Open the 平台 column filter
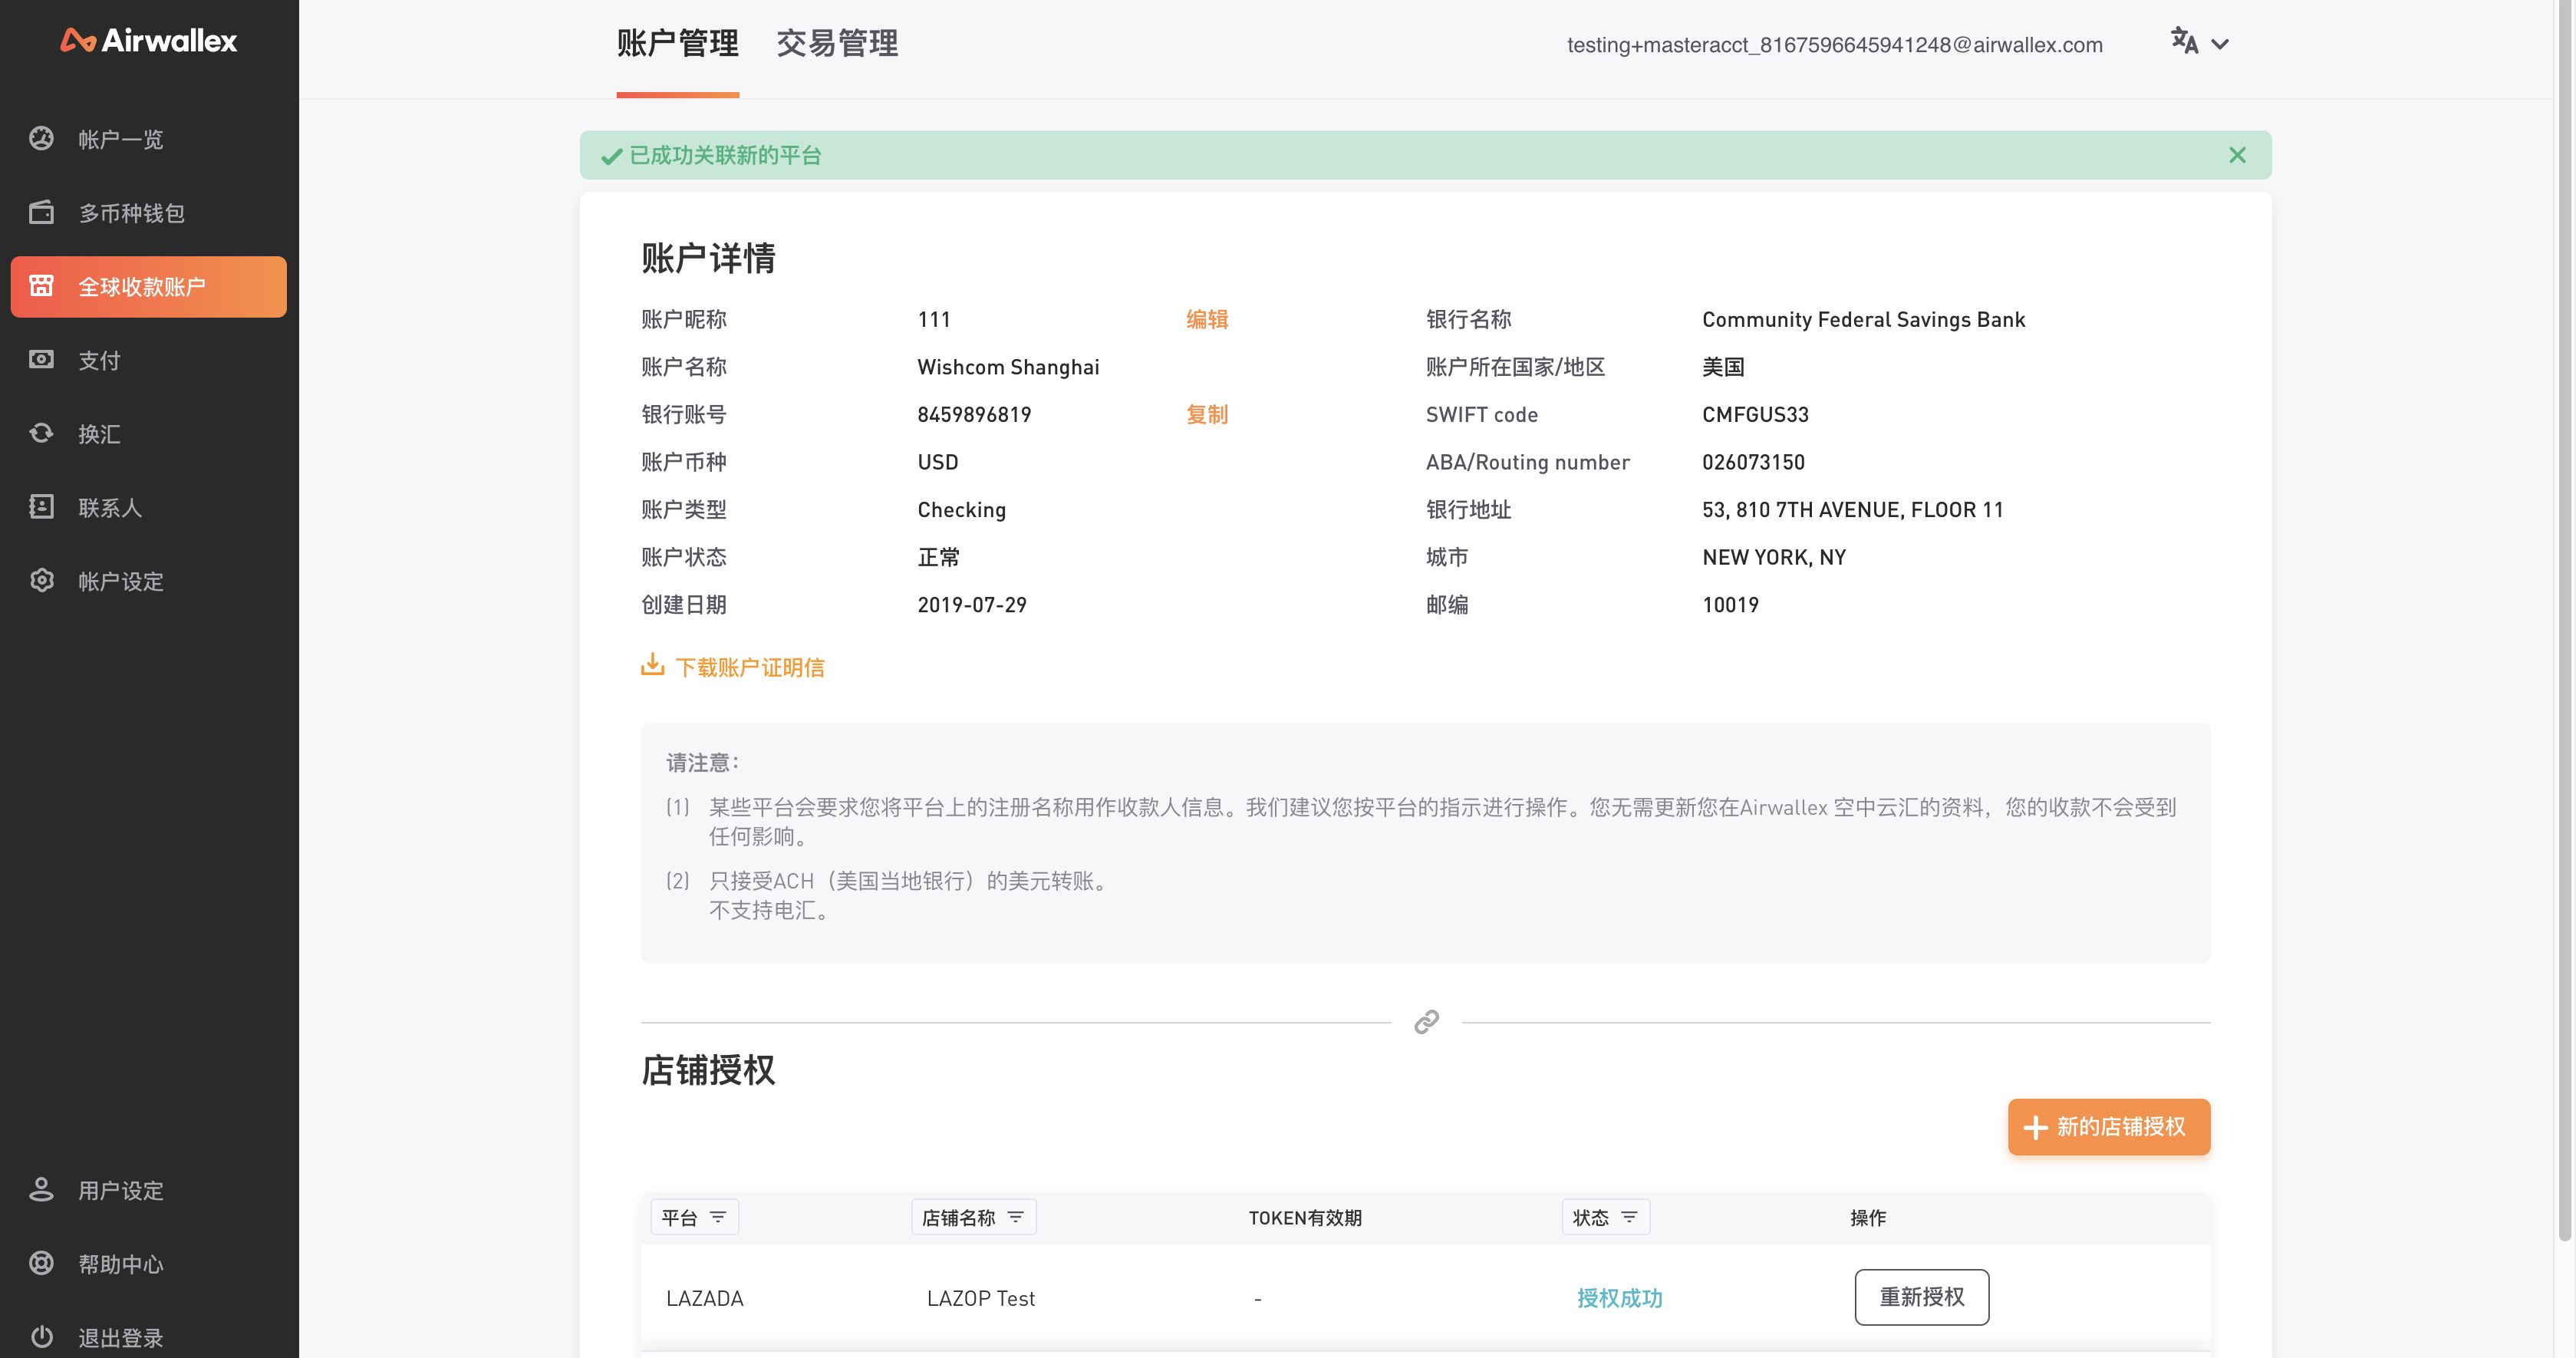The width and height of the screenshot is (2576, 1358). pos(694,1217)
